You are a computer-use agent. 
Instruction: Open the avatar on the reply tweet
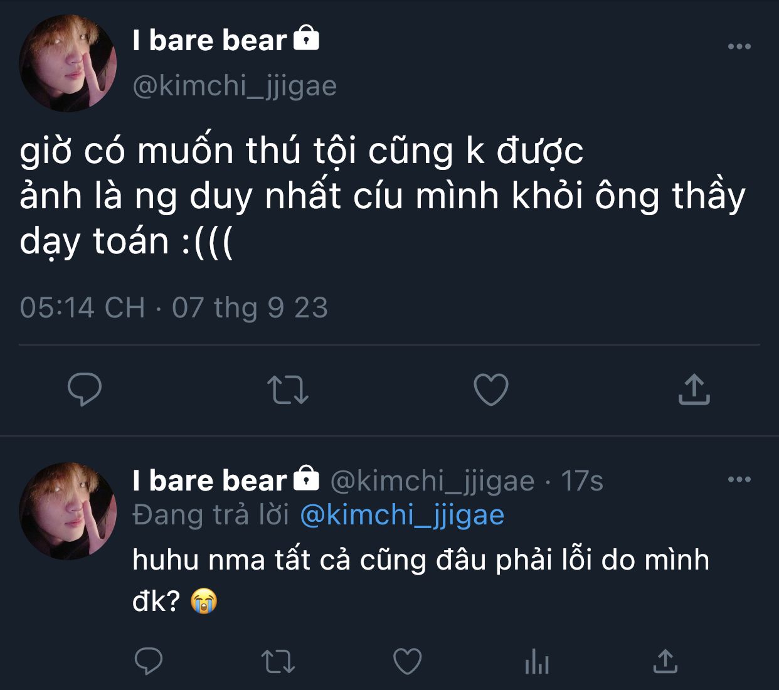[x=68, y=511]
